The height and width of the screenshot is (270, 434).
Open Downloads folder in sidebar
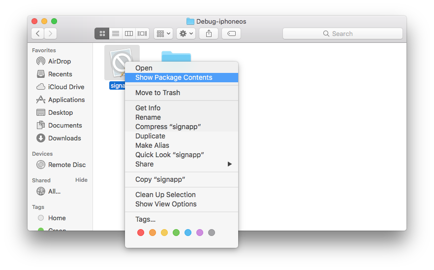64,138
